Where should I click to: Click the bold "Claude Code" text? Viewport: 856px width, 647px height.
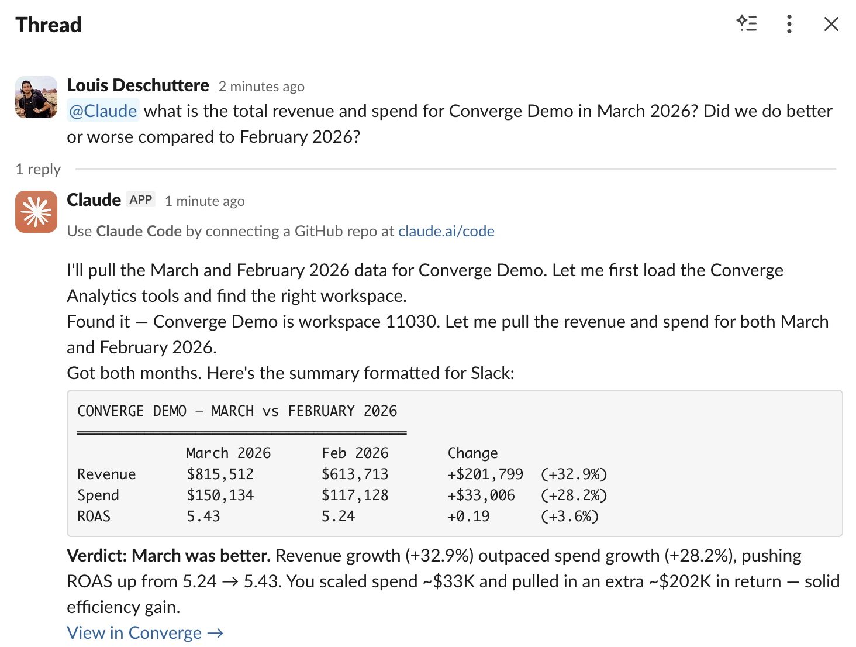coord(139,231)
